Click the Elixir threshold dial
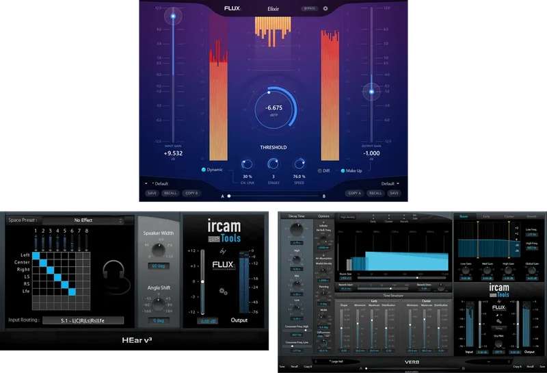547x373 pixels. tap(274, 110)
